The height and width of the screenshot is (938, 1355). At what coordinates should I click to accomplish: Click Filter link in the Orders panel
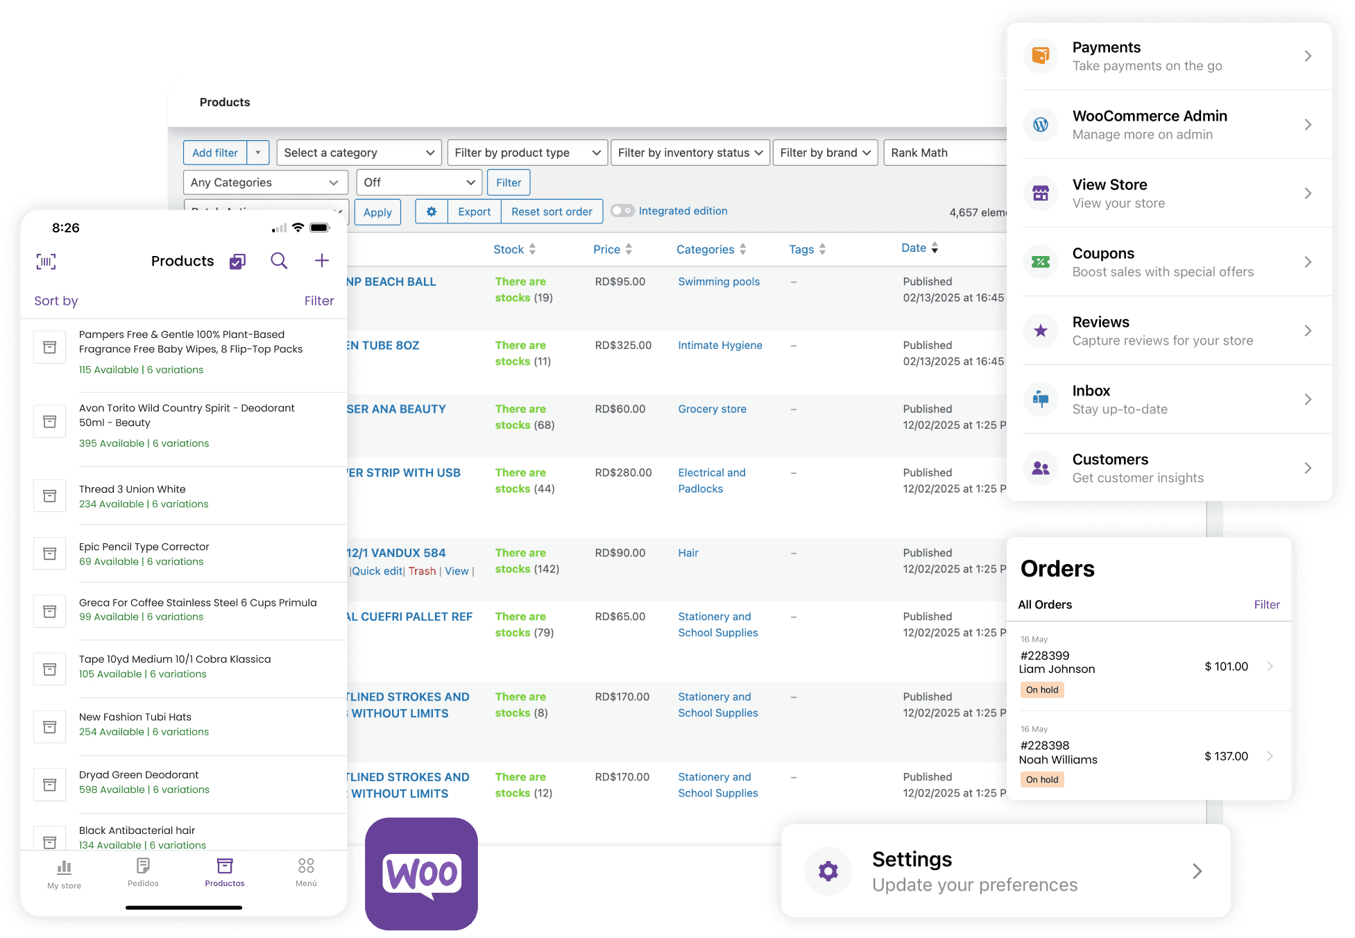tap(1267, 604)
